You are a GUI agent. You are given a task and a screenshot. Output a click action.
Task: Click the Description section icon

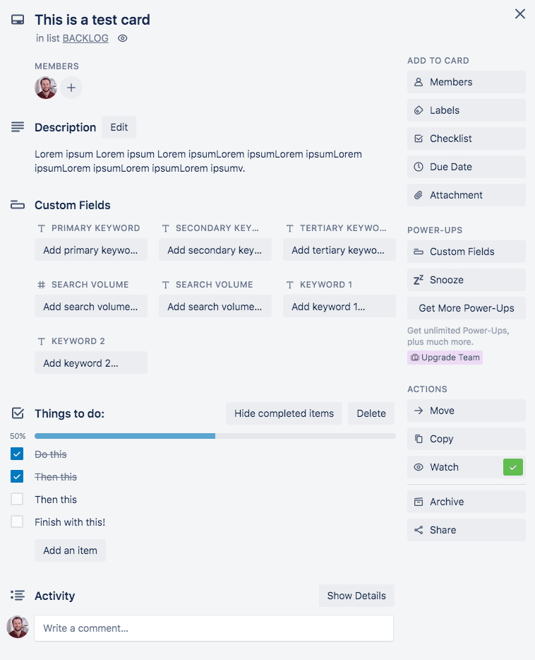click(17, 126)
